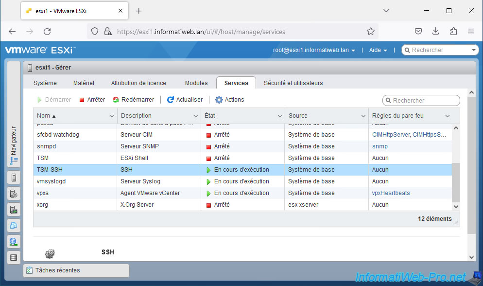Click the Démarrer green play icon
Viewport: 483px width, 286px height.
[x=39, y=100]
